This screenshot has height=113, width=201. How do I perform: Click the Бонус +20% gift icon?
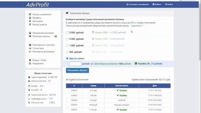pos(93,32)
